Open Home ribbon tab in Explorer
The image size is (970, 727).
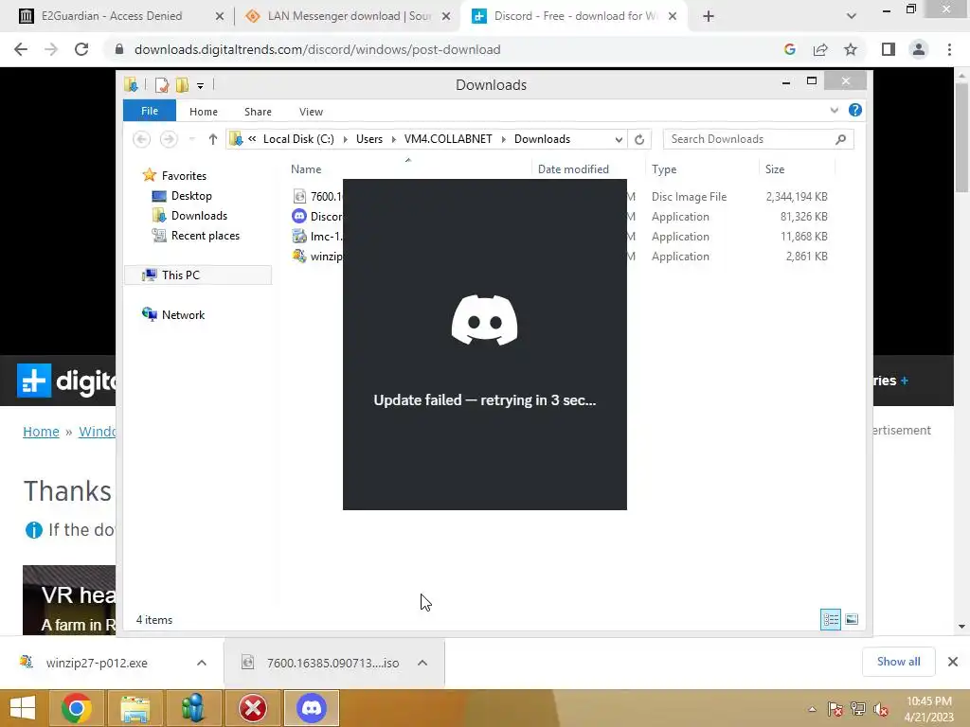[x=204, y=112]
